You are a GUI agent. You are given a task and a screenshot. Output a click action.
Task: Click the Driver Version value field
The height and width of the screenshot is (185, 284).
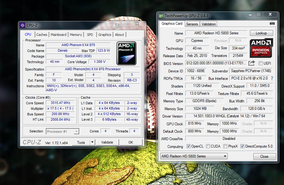click(x=229, y=116)
